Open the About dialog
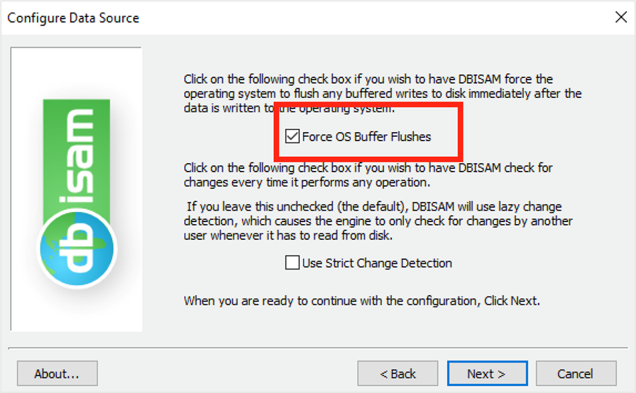636x393 pixels. [57, 374]
